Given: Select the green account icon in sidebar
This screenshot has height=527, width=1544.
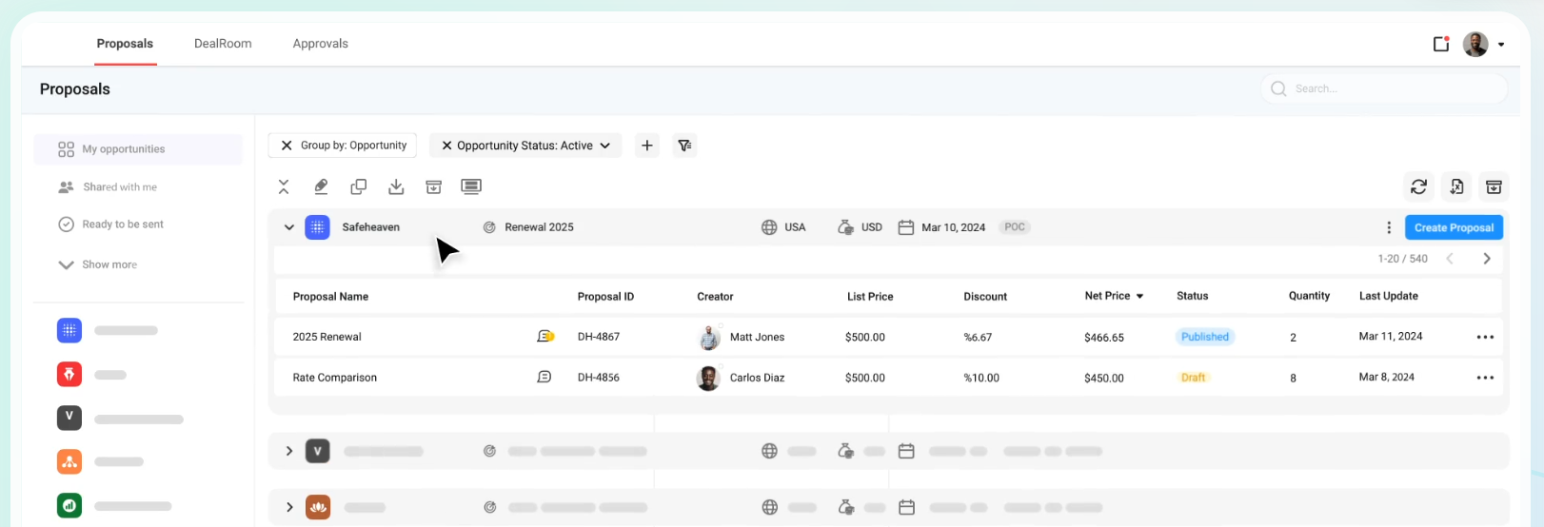Looking at the screenshot, I should [69, 505].
